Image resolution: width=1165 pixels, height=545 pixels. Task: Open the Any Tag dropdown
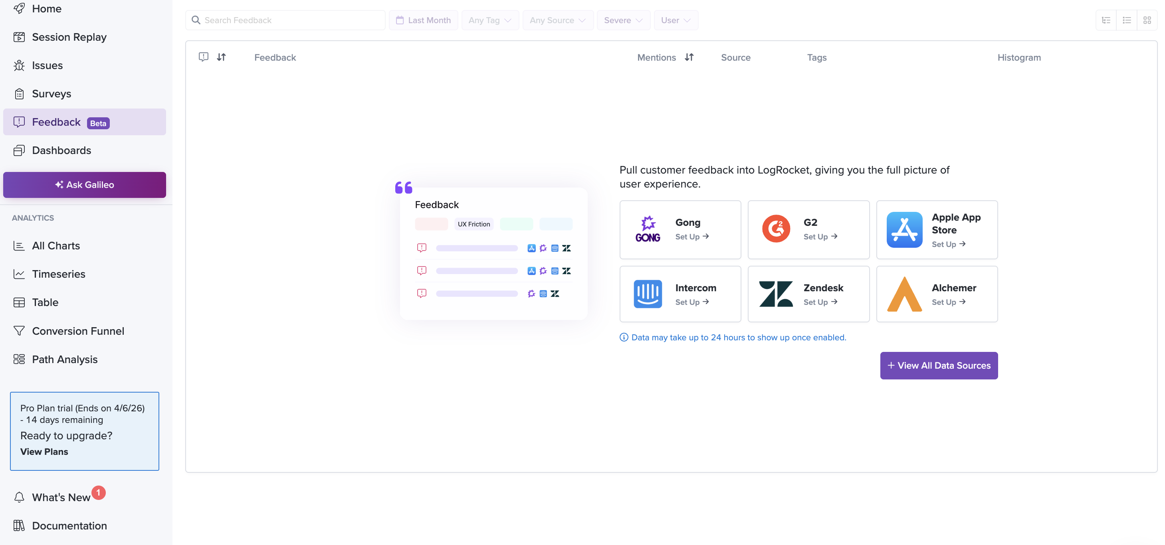pyautogui.click(x=490, y=20)
